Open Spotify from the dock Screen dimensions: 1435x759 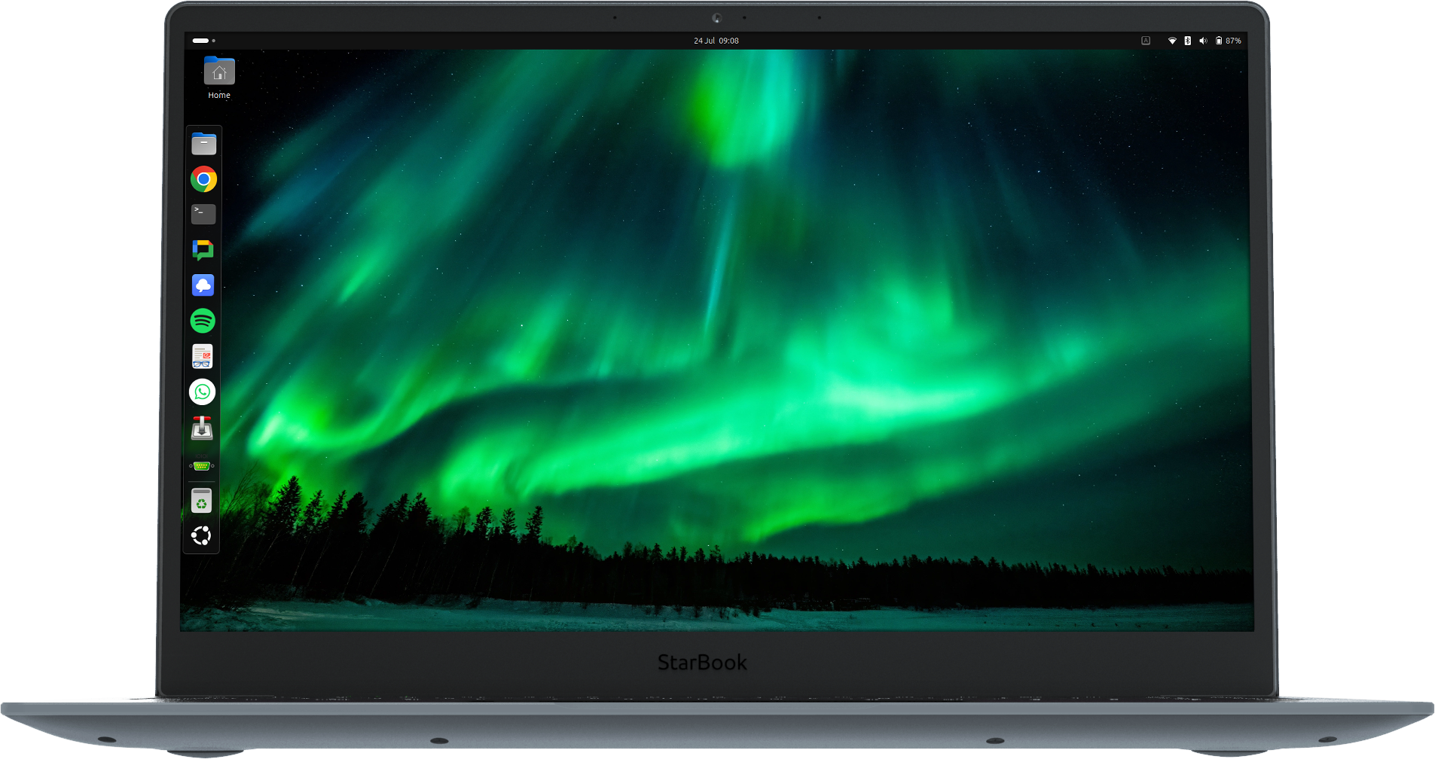click(x=203, y=321)
